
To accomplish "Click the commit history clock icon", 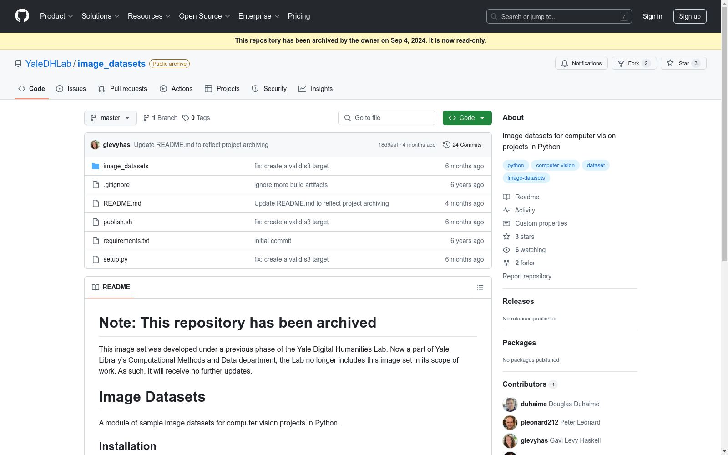I will coord(447,145).
